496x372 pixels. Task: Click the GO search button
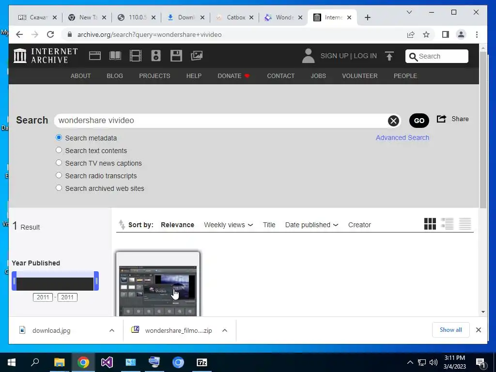419,121
